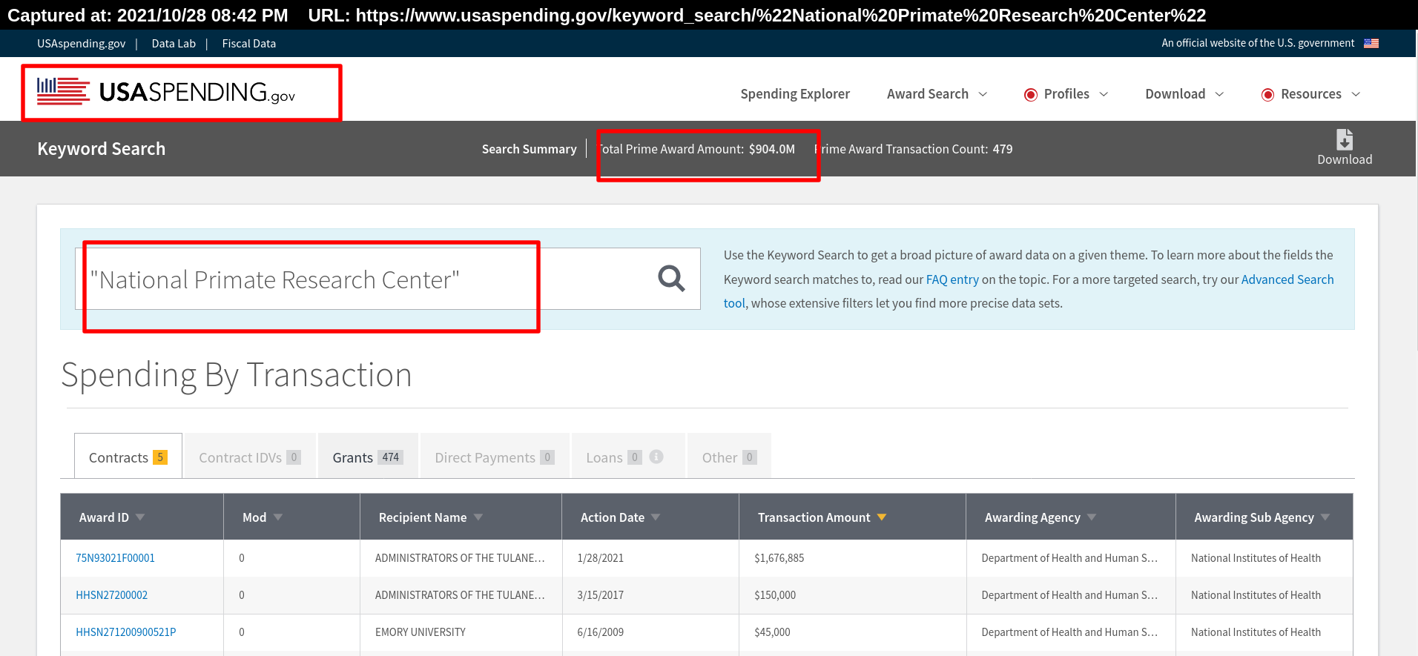The width and height of the screenshot is (1418, 656).
Task: Sort by Action Date column arrow
Action: (x=656, y=517)
